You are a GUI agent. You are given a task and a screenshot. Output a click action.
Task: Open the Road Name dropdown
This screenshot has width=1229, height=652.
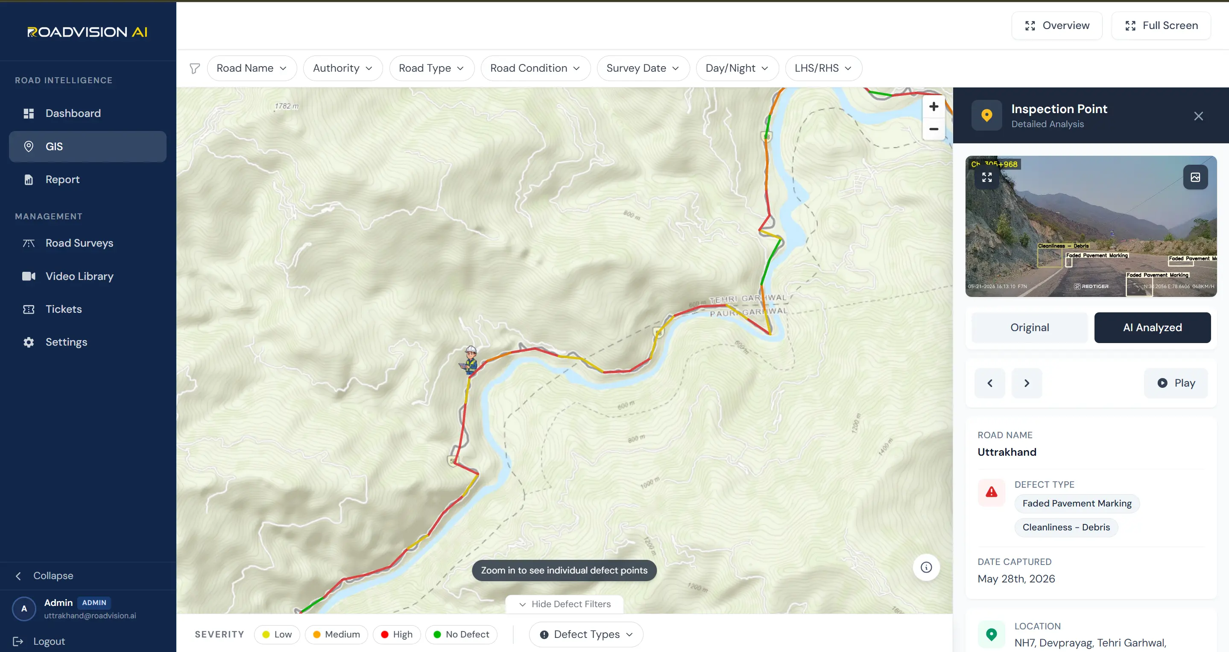pos(252,68)
